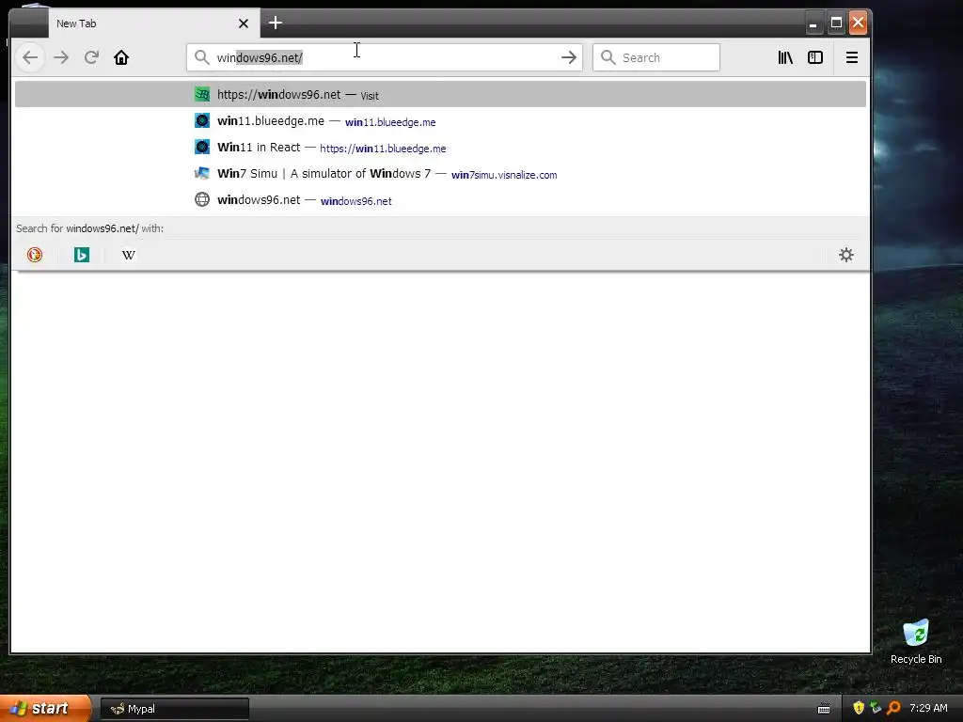Click the 7:29 AM clock
The width and height of the screenshot is (963, 722).
coord(928,708)
